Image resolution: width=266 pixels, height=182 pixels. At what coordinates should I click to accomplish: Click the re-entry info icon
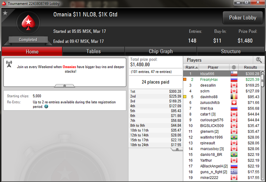[x=46, y=107]
